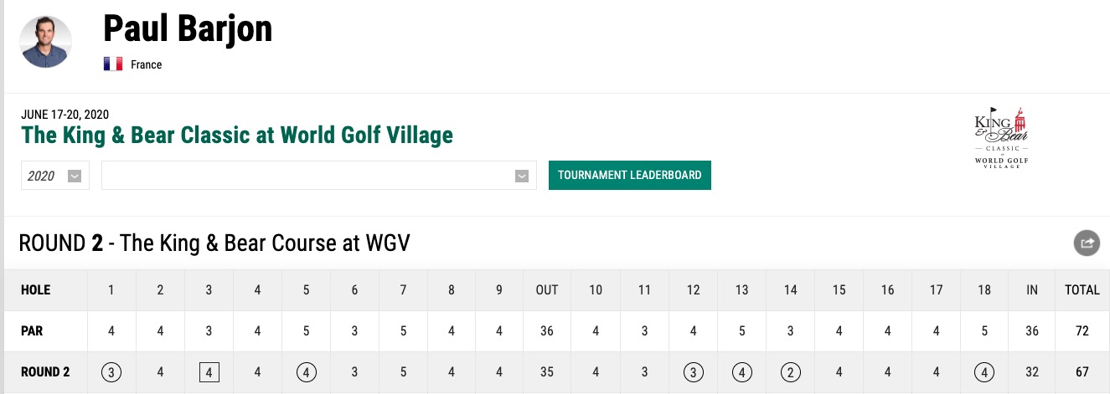Click the circled birdie score on hole 1
Screen dimensions: 1110x394
pyautogui.click(x=111, y=372)
